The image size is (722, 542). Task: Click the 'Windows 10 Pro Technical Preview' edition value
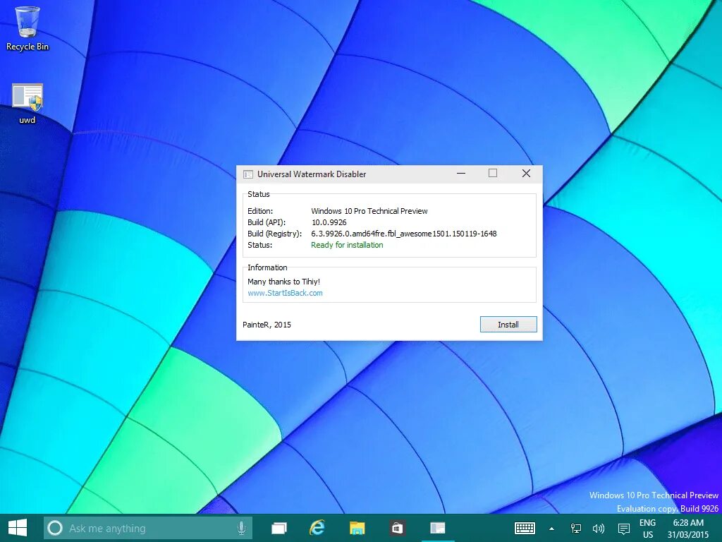(x=369, y=211)
